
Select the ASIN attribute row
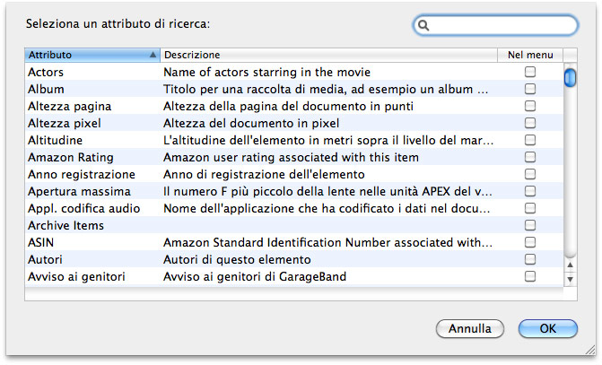(x=294, y=242)
